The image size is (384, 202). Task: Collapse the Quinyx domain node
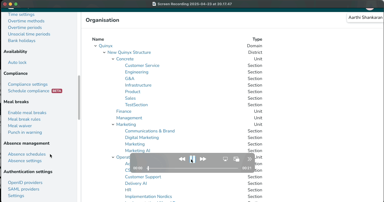[95, 46]
